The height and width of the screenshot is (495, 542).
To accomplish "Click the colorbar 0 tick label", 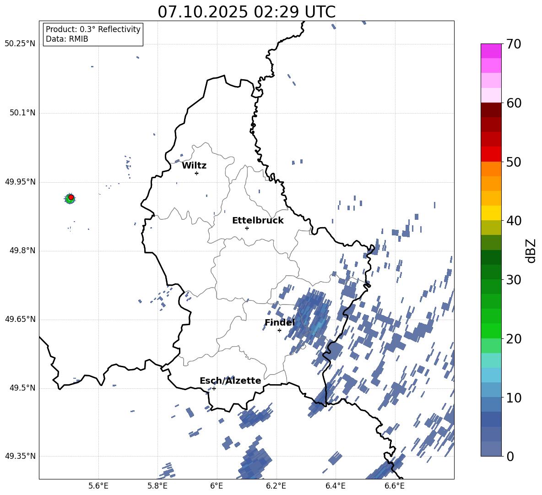I will [509, 456].
